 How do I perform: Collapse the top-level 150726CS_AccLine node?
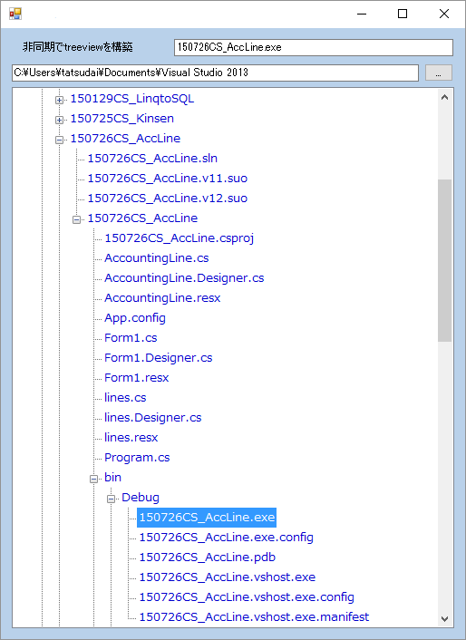click(x=60, y=140)
